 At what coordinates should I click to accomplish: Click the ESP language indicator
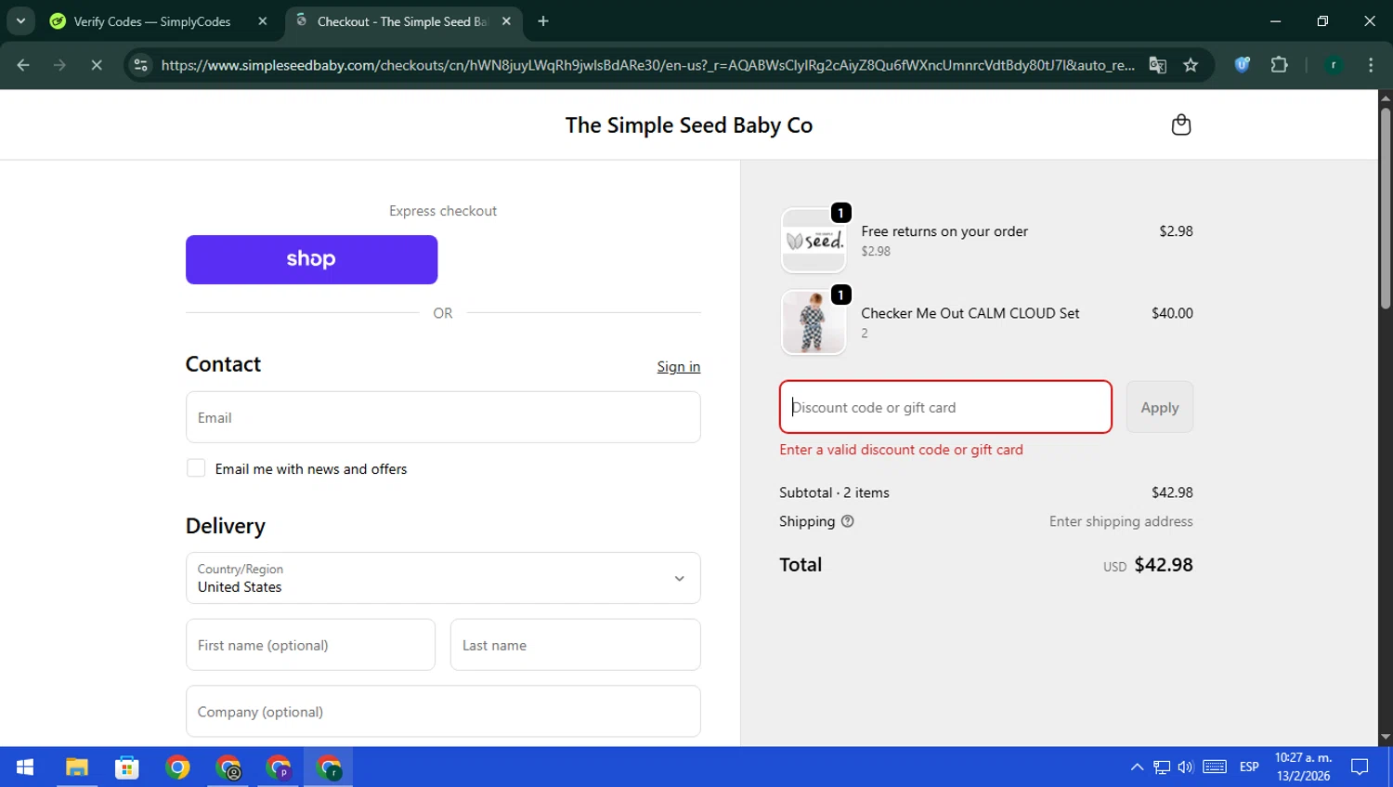(x=1249, y=767)
